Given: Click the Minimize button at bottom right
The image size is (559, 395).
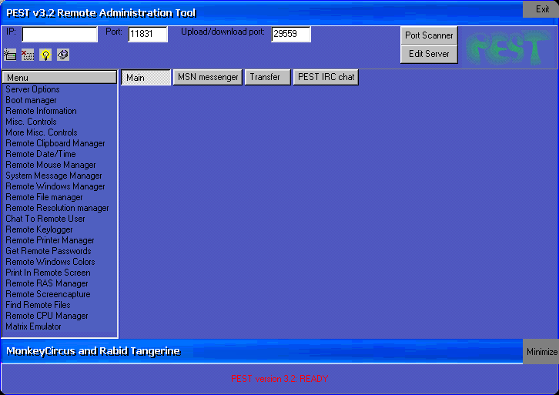Looking at the screenshot, I should click(541, 352).
